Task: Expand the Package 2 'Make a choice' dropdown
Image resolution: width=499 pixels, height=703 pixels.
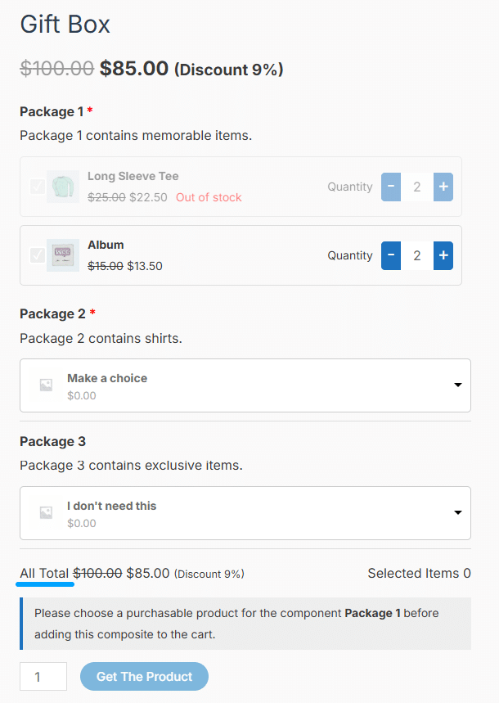Action: pyautogui.click(x=245, y=385)
